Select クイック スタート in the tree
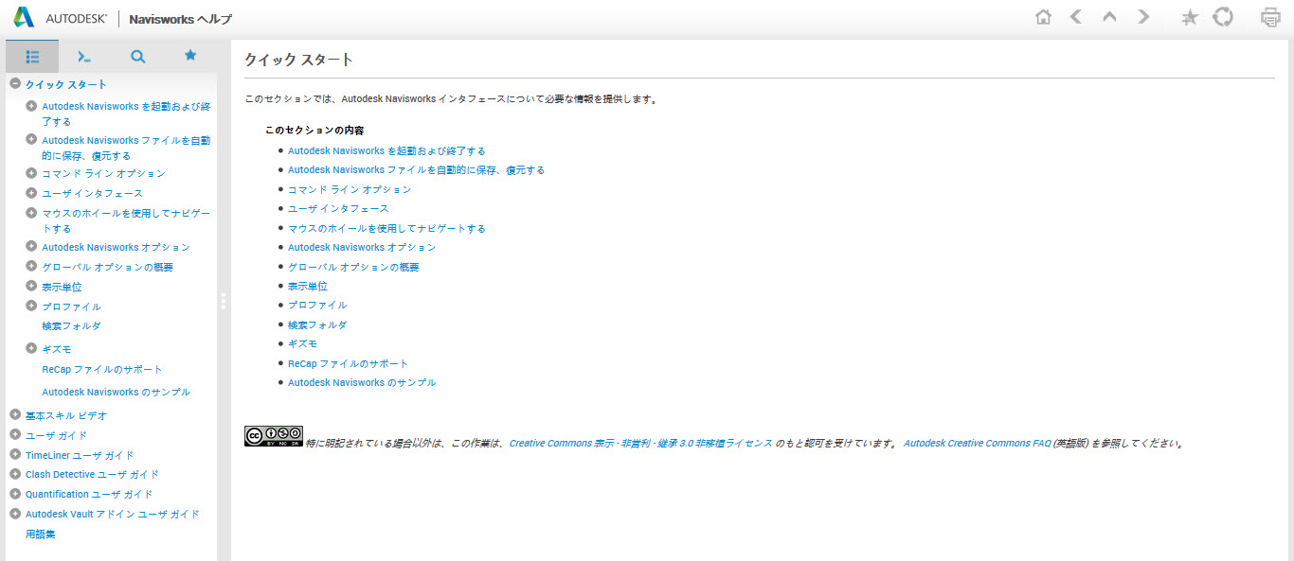Image resolution: width=1294 pixels, height=561 pixels. click(x=66, y=85)
